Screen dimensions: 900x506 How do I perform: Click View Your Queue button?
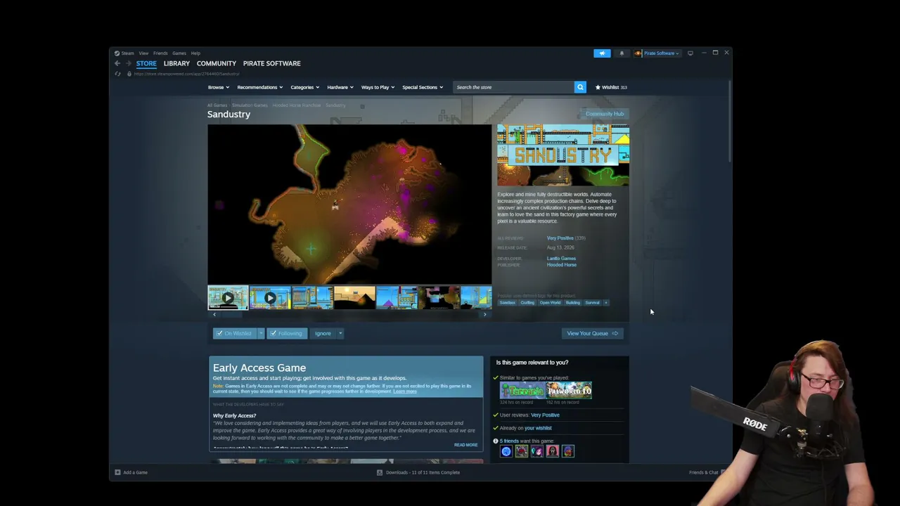tap(592, 333)
